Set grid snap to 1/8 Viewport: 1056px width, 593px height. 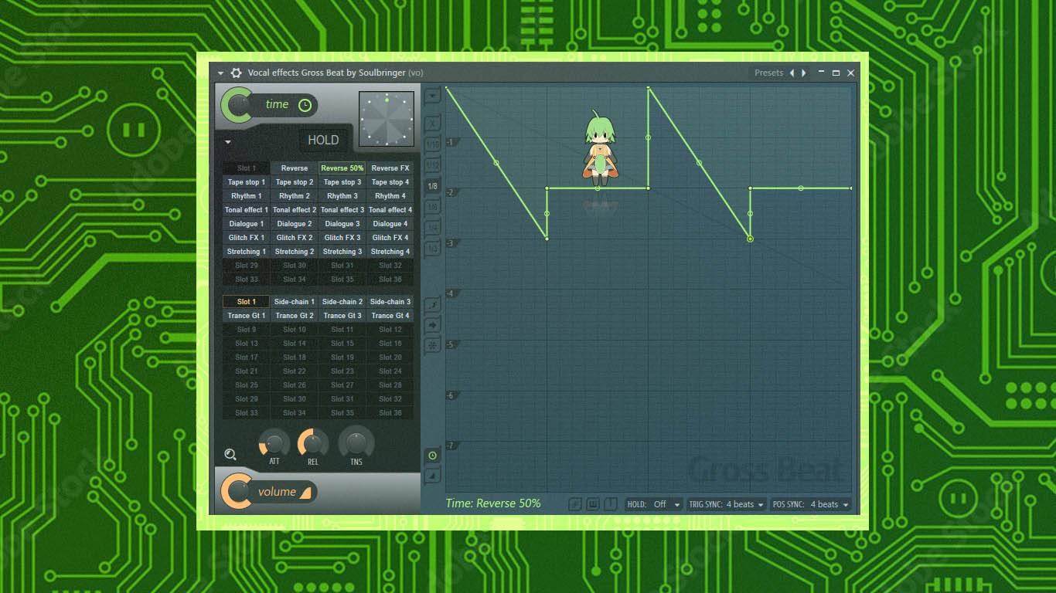pyautogui.click(x=432, y=186)
